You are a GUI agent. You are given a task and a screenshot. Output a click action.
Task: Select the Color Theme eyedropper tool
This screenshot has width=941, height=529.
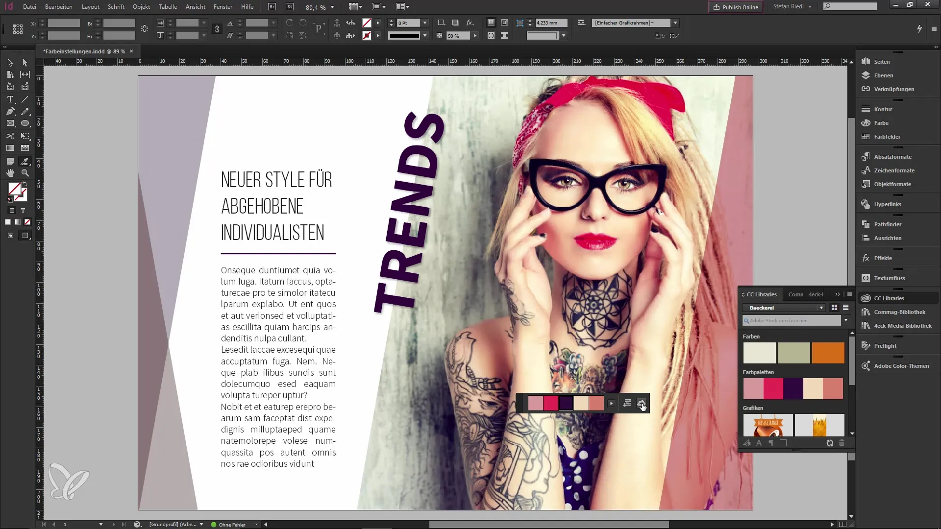pos(25,161)
